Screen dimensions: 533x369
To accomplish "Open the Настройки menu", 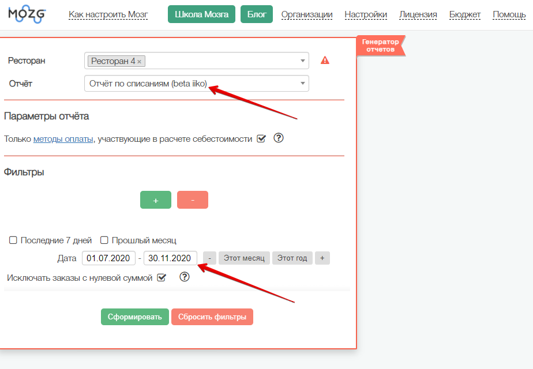I will click(366, 14).
